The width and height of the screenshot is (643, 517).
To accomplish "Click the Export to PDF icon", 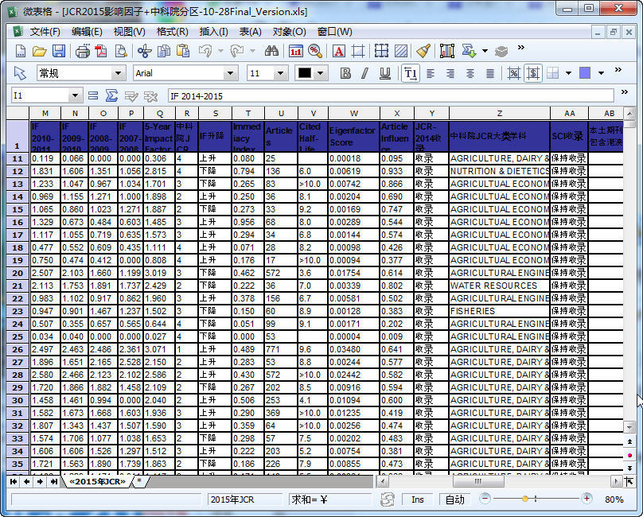I will coord(101,51).
